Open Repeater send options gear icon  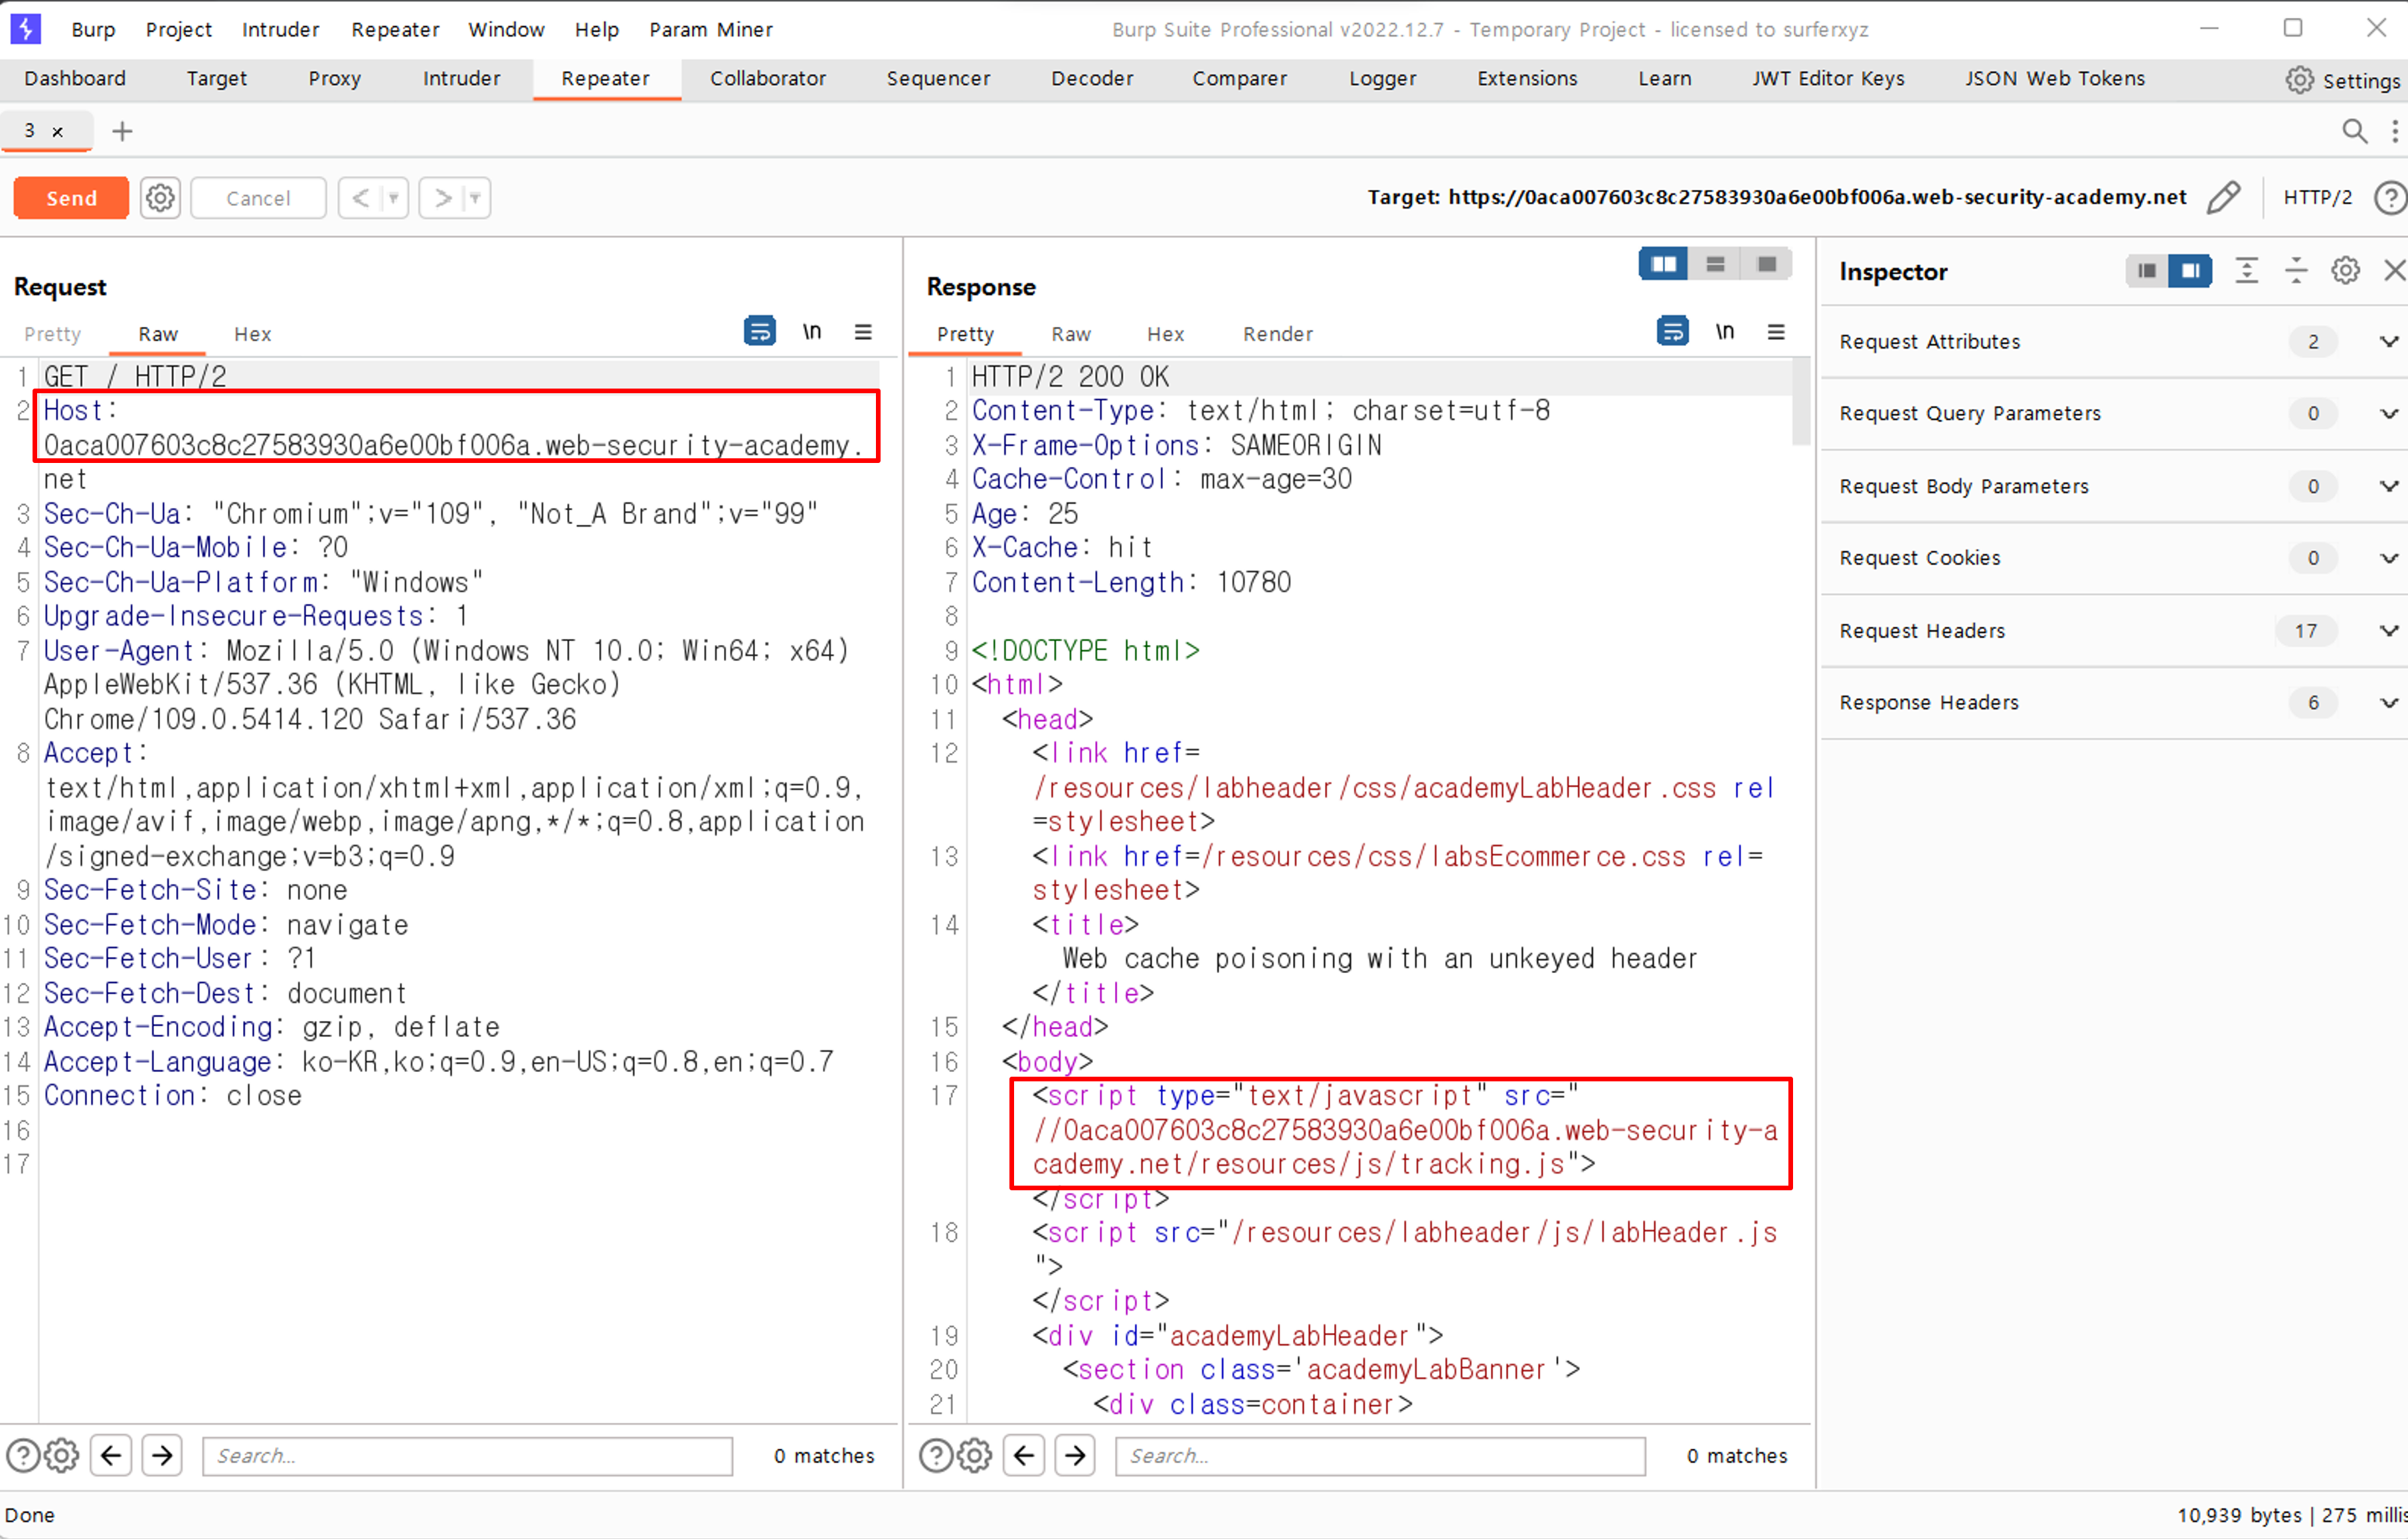click(160, 198)
